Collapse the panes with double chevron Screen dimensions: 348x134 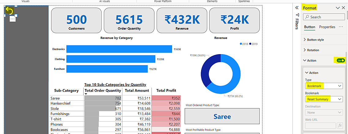pos(297,8)
